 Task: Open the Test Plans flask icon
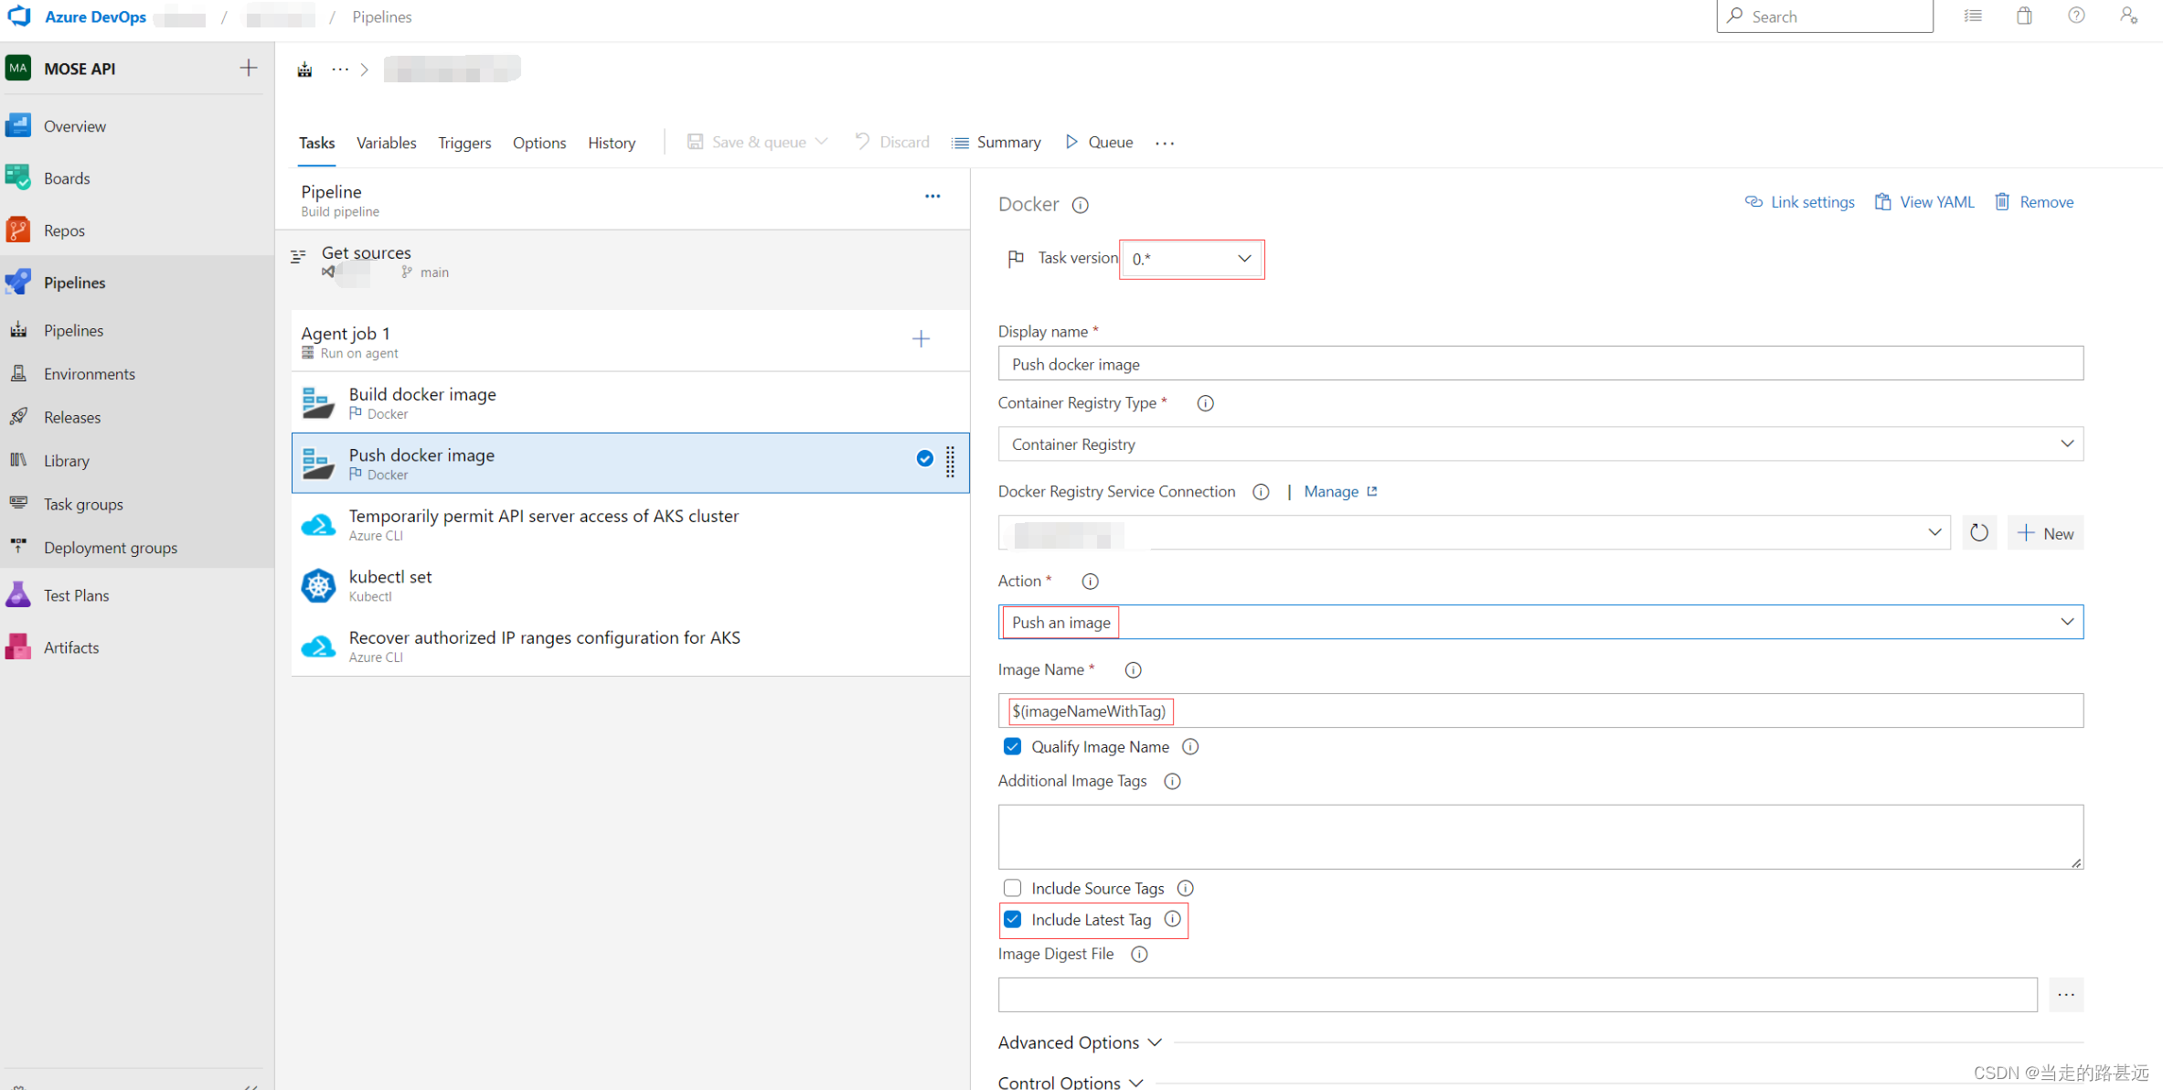click(18, 595)
